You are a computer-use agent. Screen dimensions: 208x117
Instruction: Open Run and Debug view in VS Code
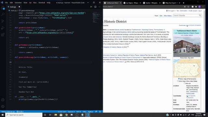point(3,28)
